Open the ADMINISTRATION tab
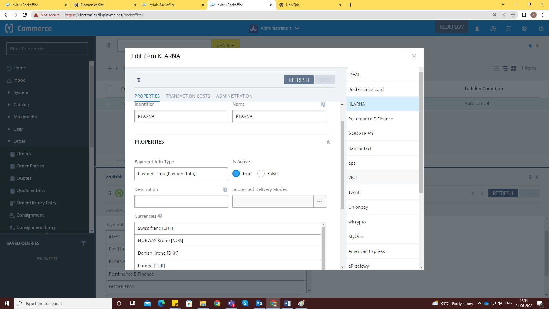This screenshot has height=309, width=549. click(x=234, y=96)
